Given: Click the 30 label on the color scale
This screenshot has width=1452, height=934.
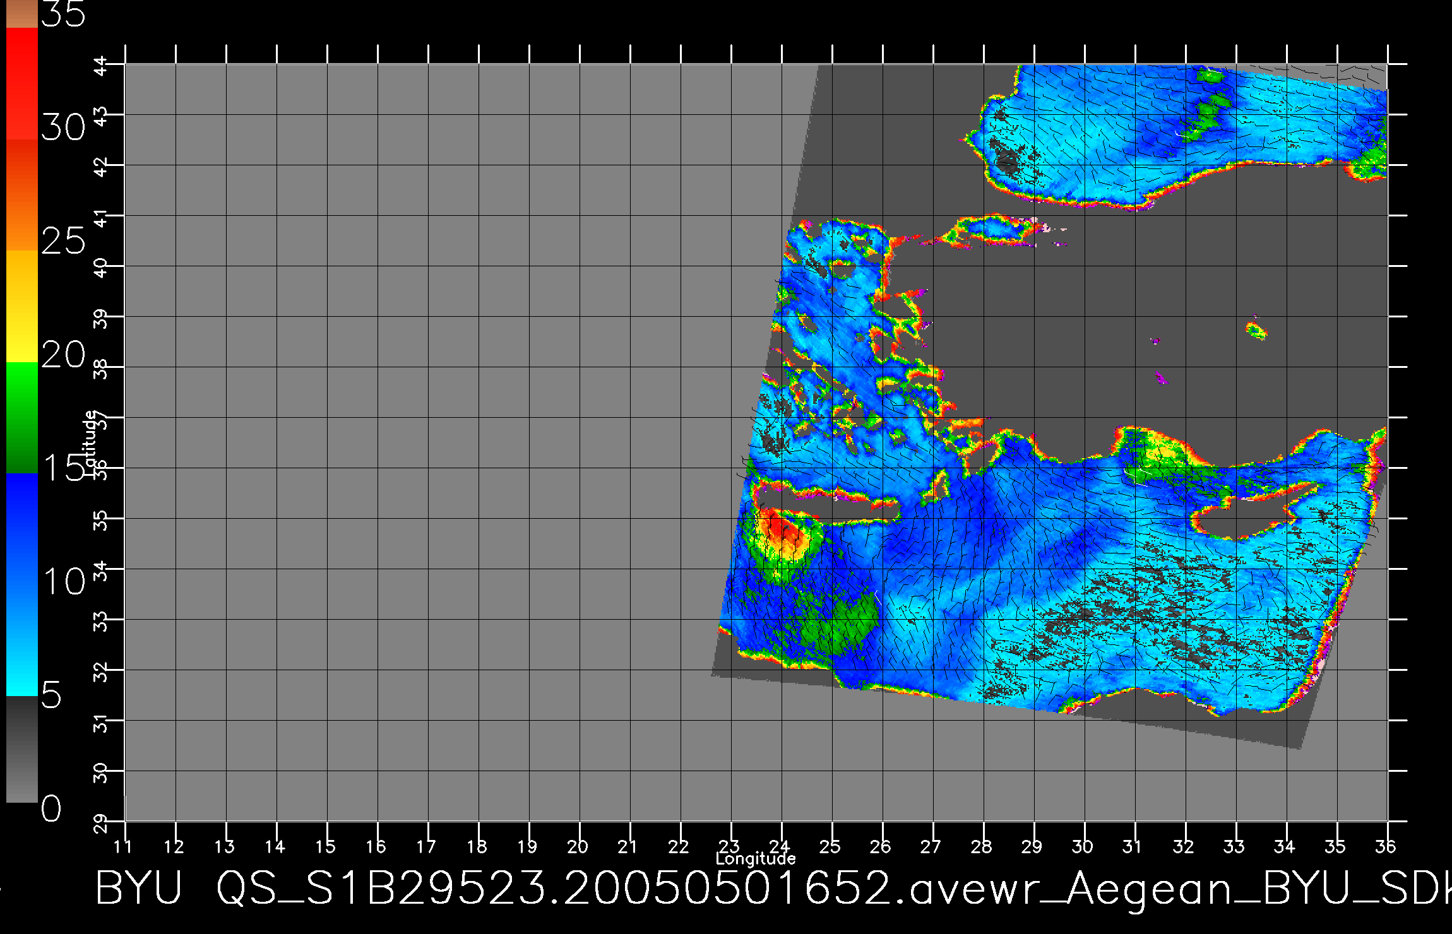Looking at the screenshot, I should (x=63, y=128).
